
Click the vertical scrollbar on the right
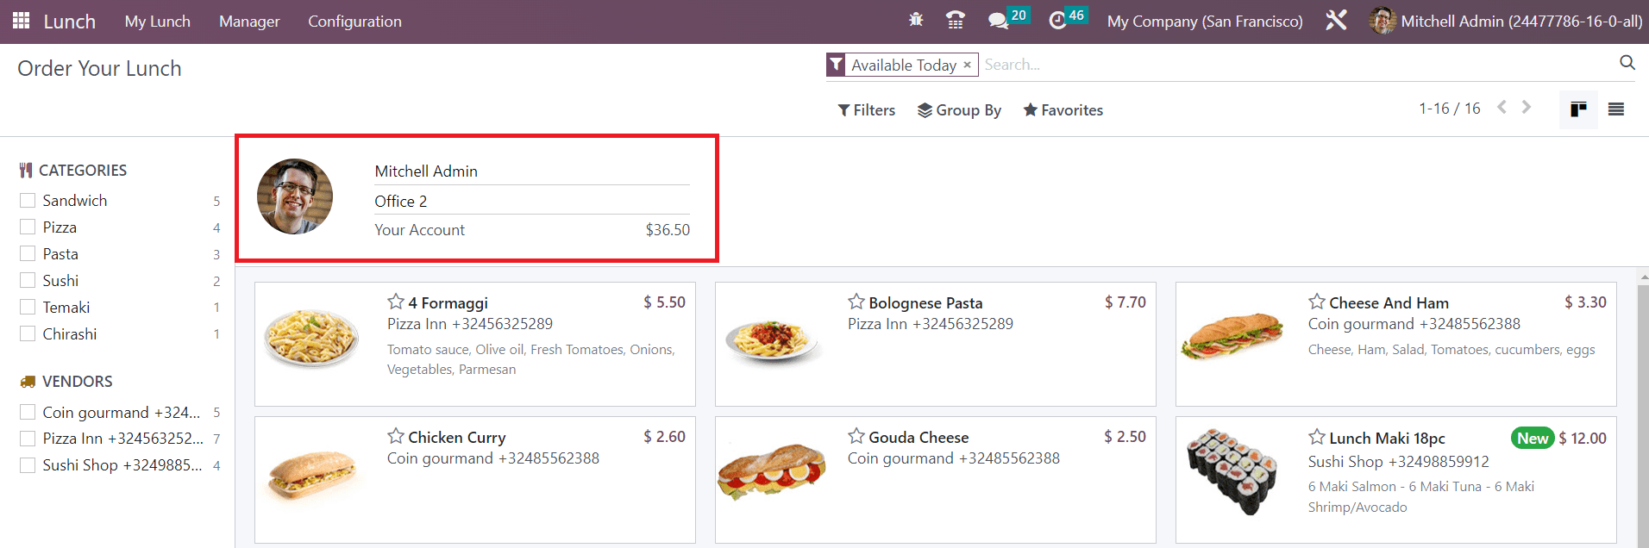click(1643, 407)
